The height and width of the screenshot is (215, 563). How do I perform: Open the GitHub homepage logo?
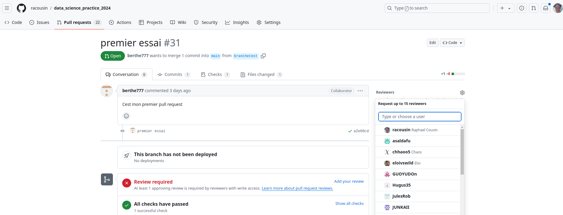(x=21, y=8)
